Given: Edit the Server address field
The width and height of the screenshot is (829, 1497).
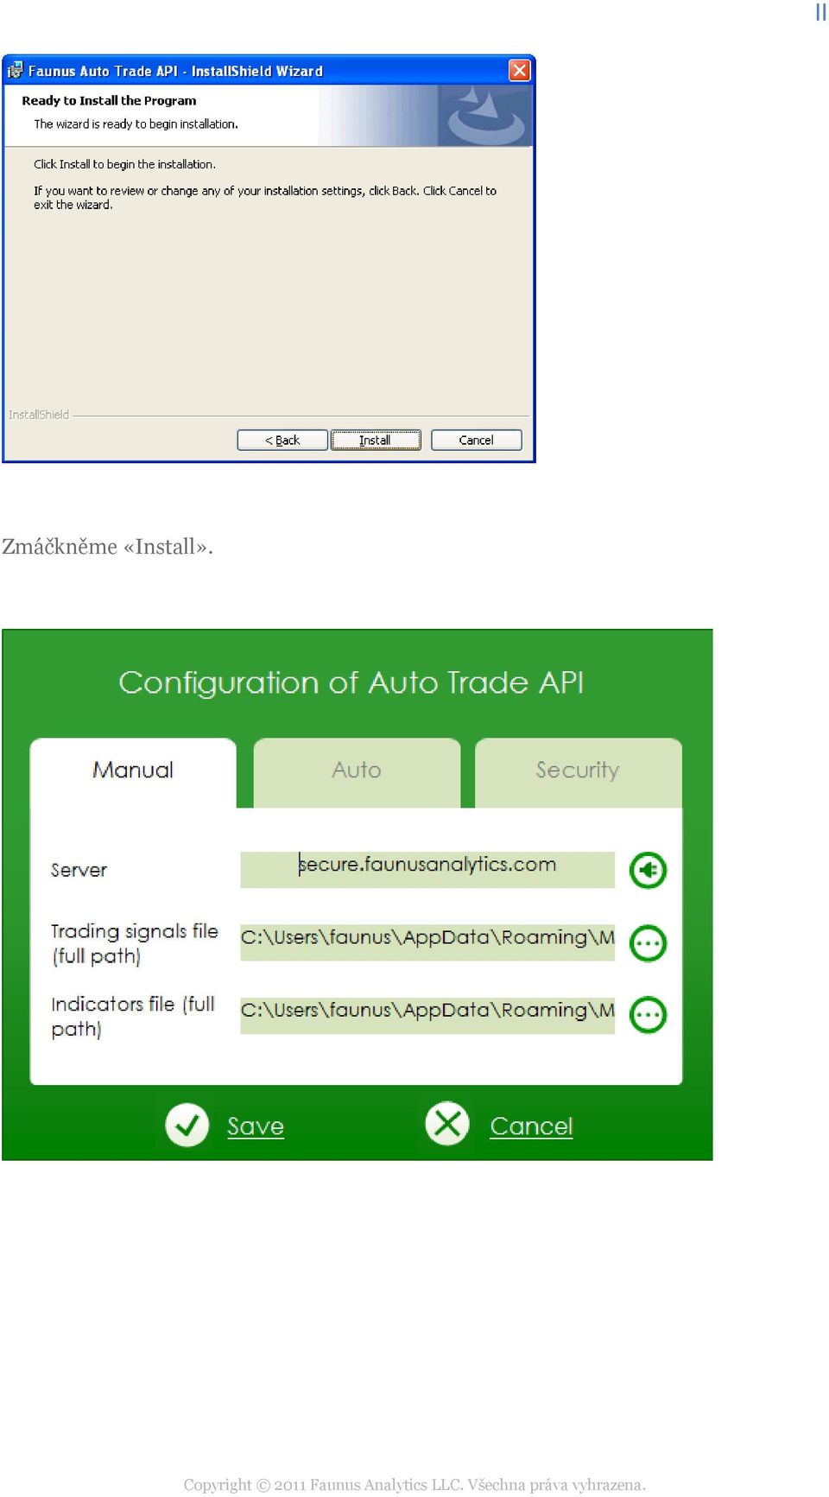Looking at the screenshot, I should (x=427, y=869).
